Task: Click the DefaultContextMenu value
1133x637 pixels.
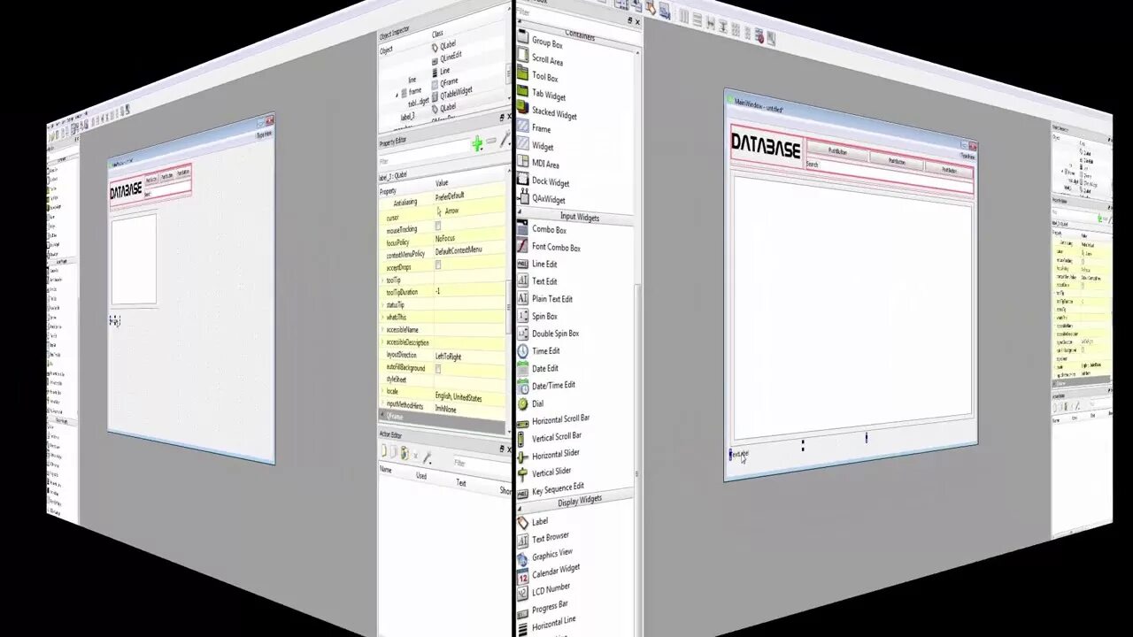Action: pos(459,251)
